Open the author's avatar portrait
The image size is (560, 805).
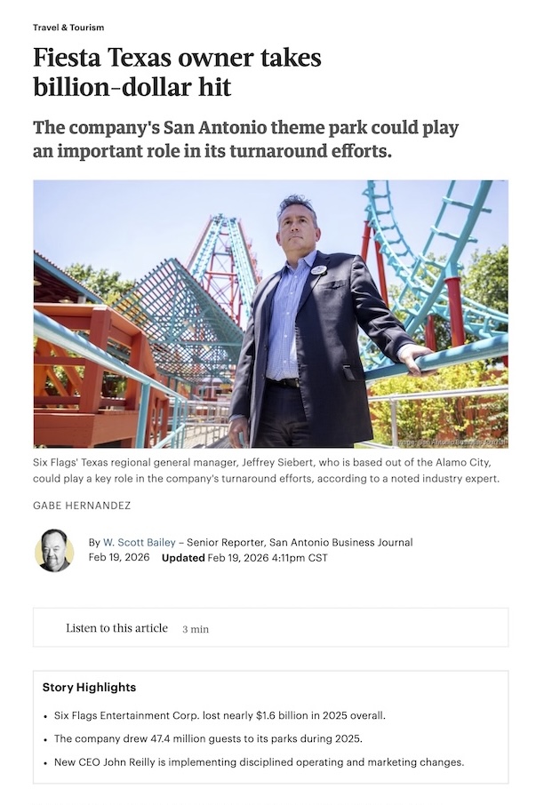(x=54, y=550)
